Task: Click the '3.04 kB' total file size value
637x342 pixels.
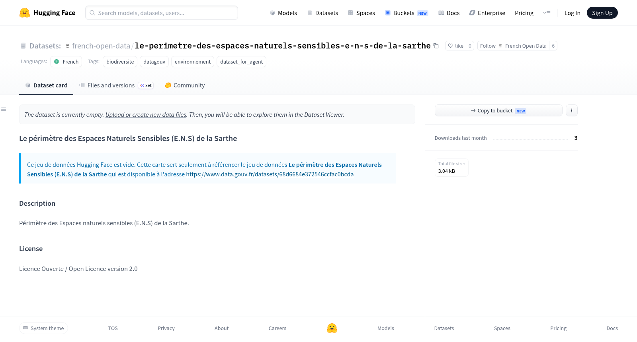Action: coord(447,171)
